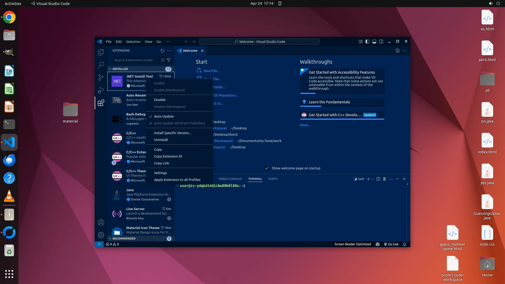The width and height of the screenshot is (505, 284).
Task: Switch to the DEBUG CONSOLE tab
Action: click(x=230, y=179)
